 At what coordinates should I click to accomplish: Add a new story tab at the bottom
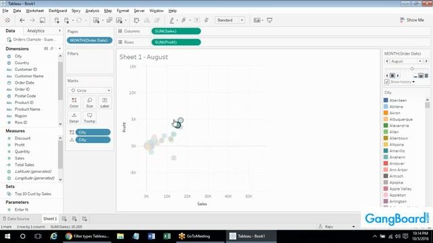coord(85,219)
